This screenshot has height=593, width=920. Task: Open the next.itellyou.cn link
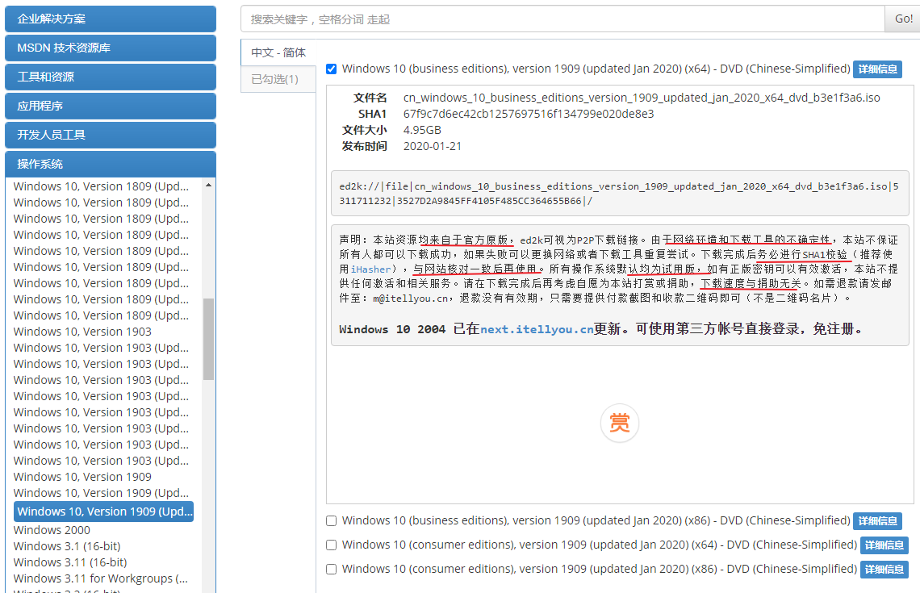point(537,330)
